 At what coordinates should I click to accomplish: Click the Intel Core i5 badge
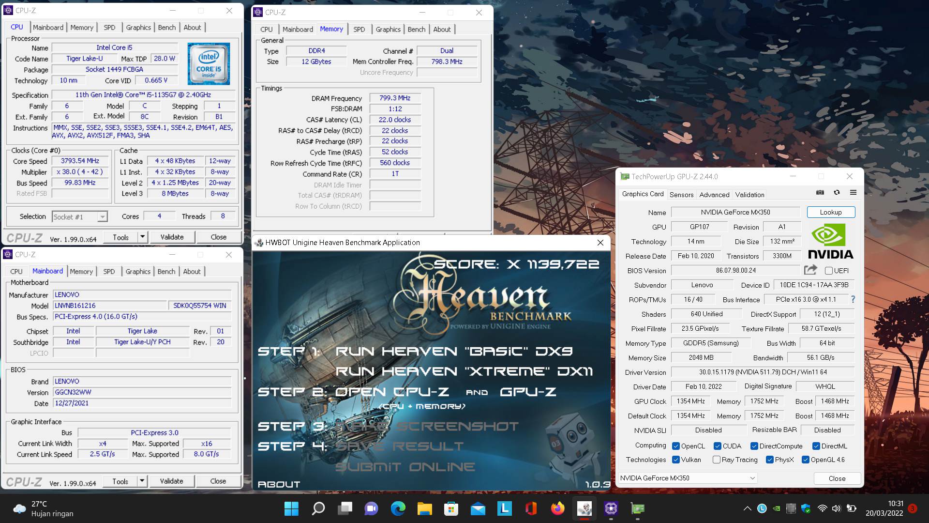click(x=209, y=64)
